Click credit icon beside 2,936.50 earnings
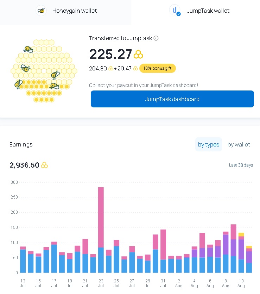The image size is (260, 294). point(44,165)
